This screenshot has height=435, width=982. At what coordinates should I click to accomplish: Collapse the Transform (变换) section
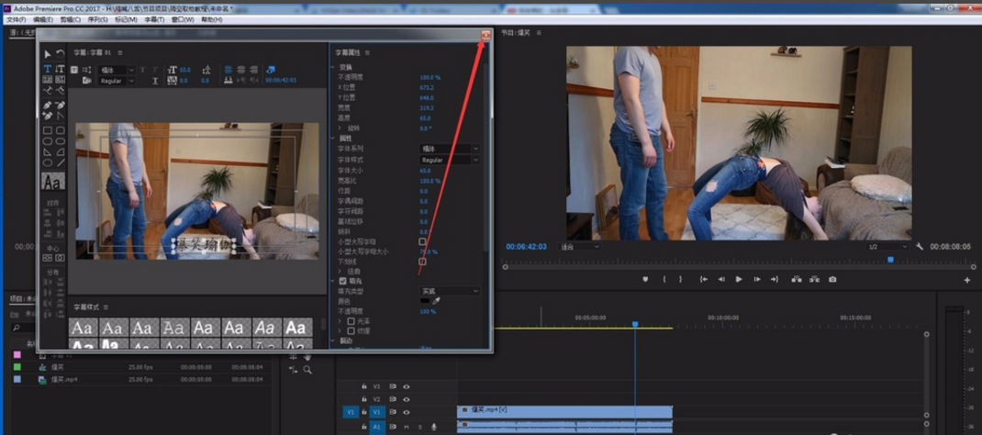pyautogui.click(x=333, y=67)
